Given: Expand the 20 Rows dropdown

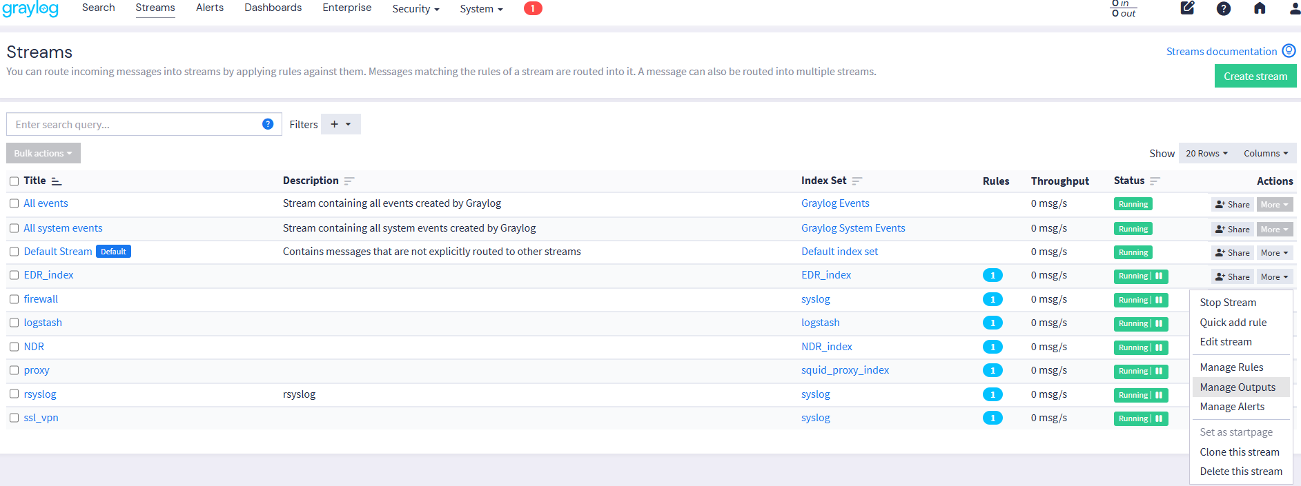Looking at the screenshot, I should [x=1206, y=154].
